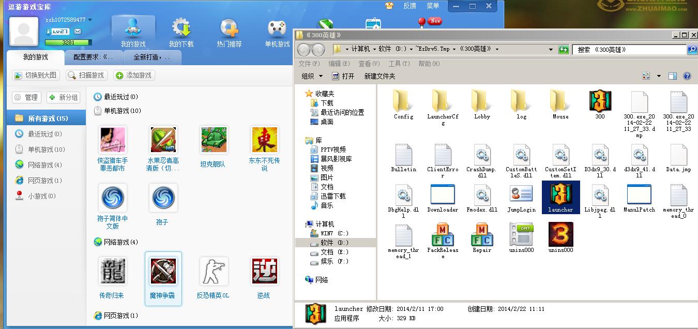This screenshot has width=698, height=329.
Task: Click the 反馈 feedback link
Action: [409, 6]
